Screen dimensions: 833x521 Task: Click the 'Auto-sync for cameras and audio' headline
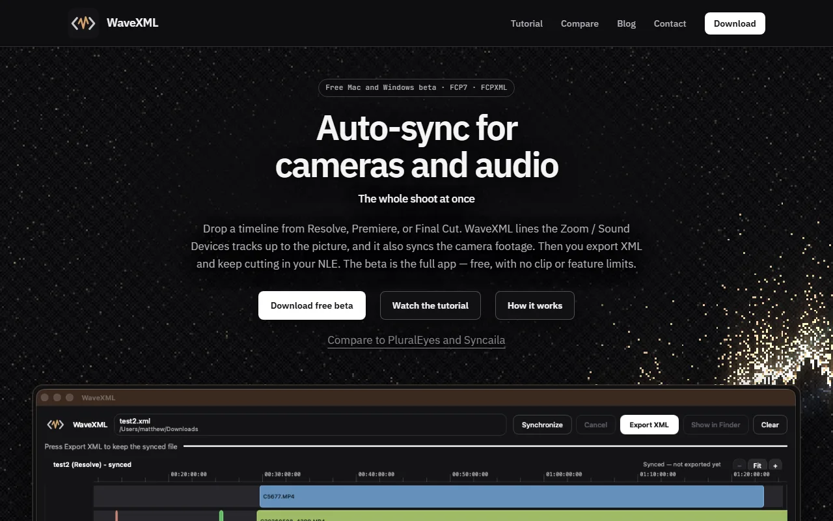[416, 147]
